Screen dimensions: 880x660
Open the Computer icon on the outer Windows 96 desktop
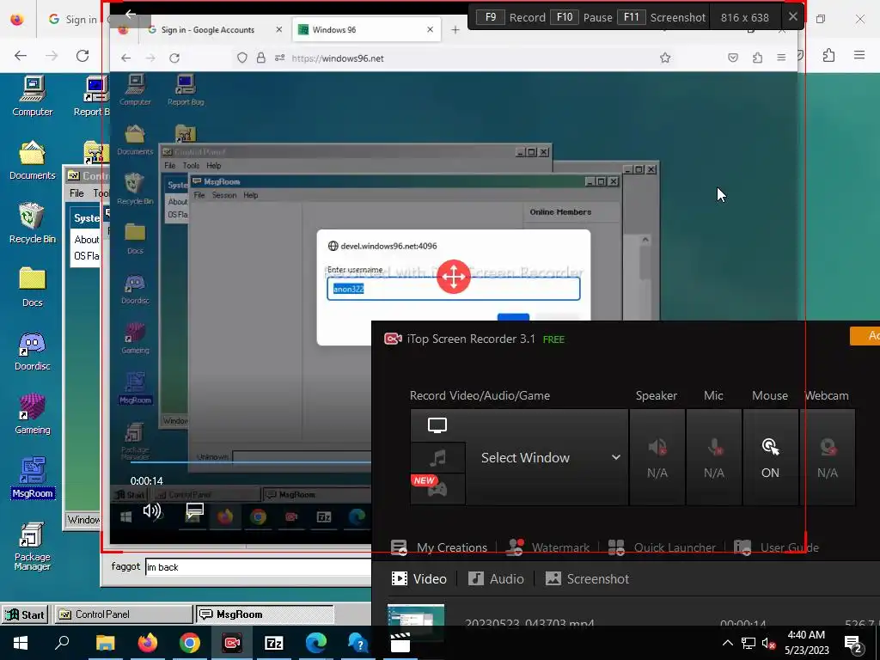point(32,96)
